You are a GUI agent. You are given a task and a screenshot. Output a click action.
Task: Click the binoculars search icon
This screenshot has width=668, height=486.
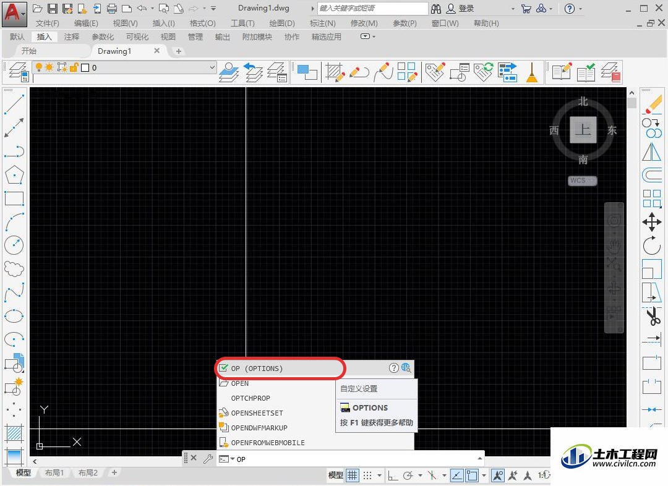pos(436,9)
